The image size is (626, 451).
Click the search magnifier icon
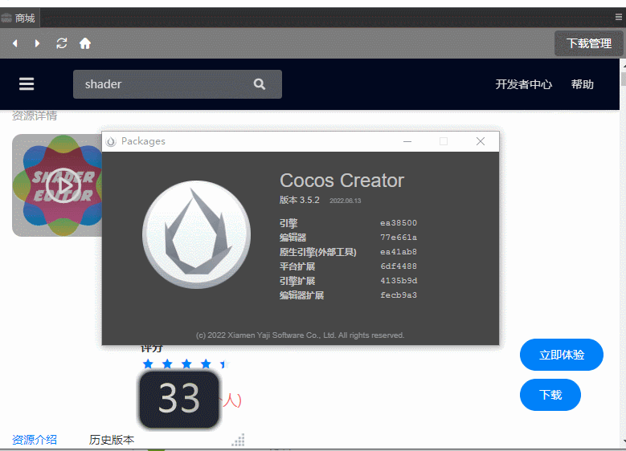(260, 84)
